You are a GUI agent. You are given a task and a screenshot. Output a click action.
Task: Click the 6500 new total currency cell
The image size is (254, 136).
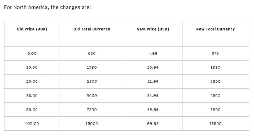(216, 109)
